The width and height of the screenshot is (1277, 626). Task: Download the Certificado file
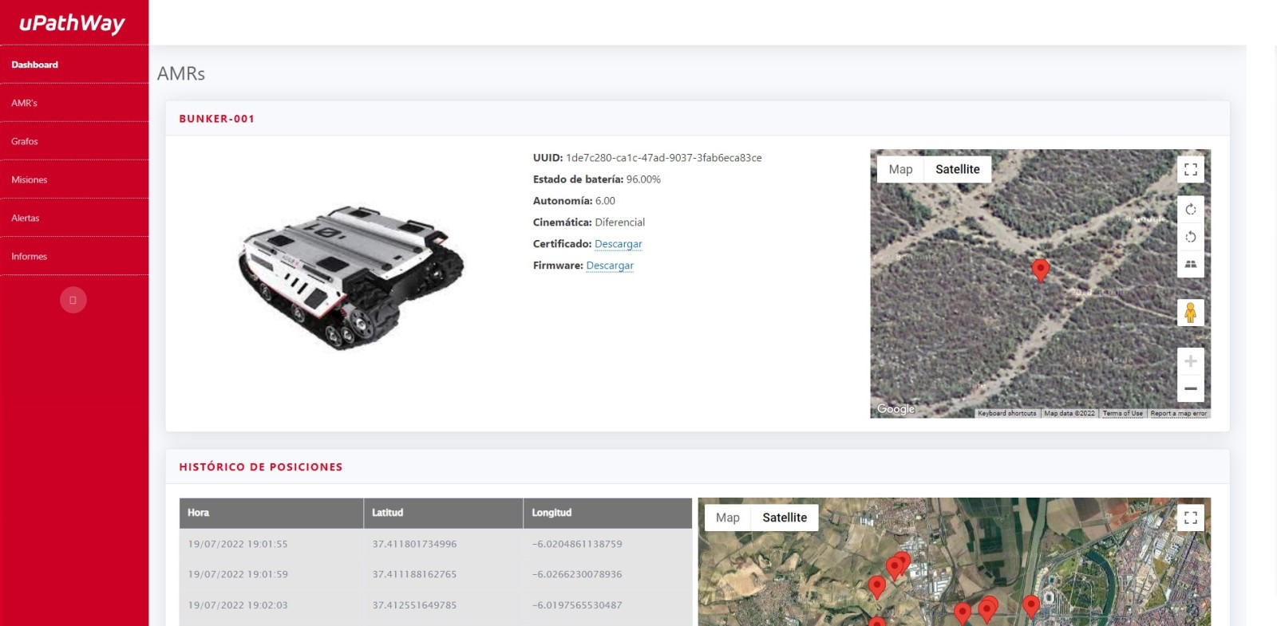(x=618, y=244)
